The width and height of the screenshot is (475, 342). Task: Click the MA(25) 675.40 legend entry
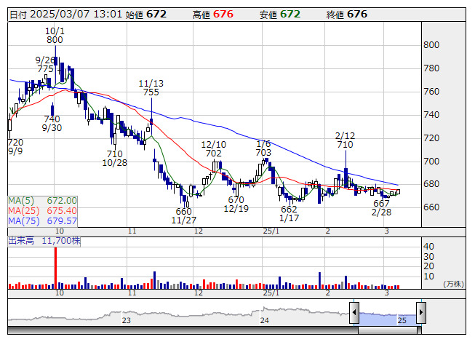point(42,211)
